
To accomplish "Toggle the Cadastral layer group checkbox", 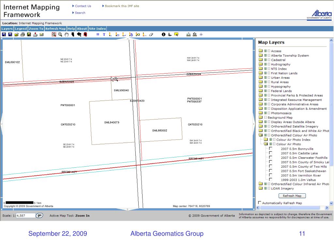I will (x=269, y=60).
